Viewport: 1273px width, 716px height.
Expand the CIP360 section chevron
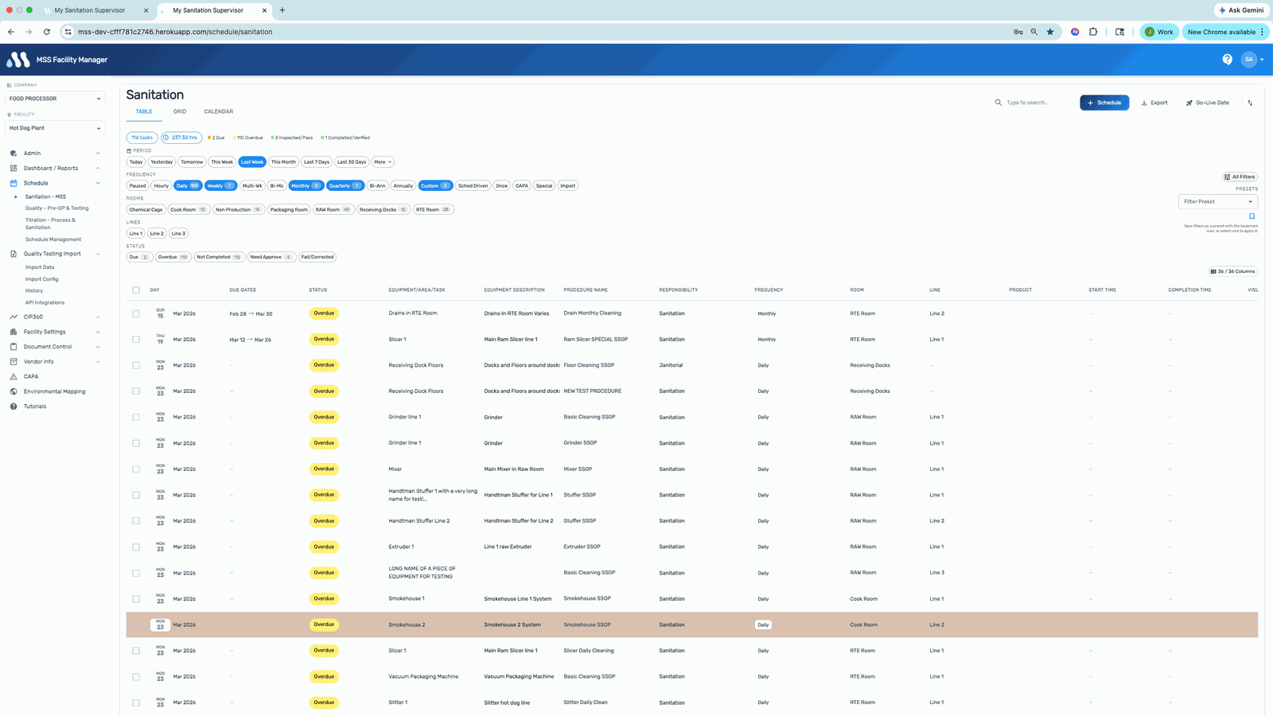point(98,317)
